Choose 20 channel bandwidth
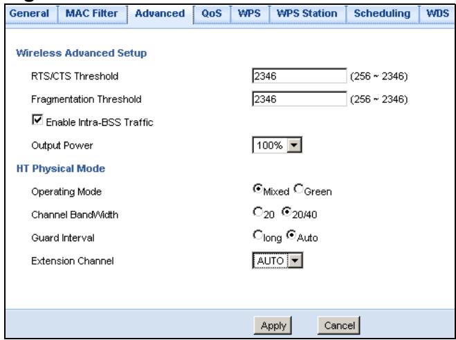 tap(257, 212)
